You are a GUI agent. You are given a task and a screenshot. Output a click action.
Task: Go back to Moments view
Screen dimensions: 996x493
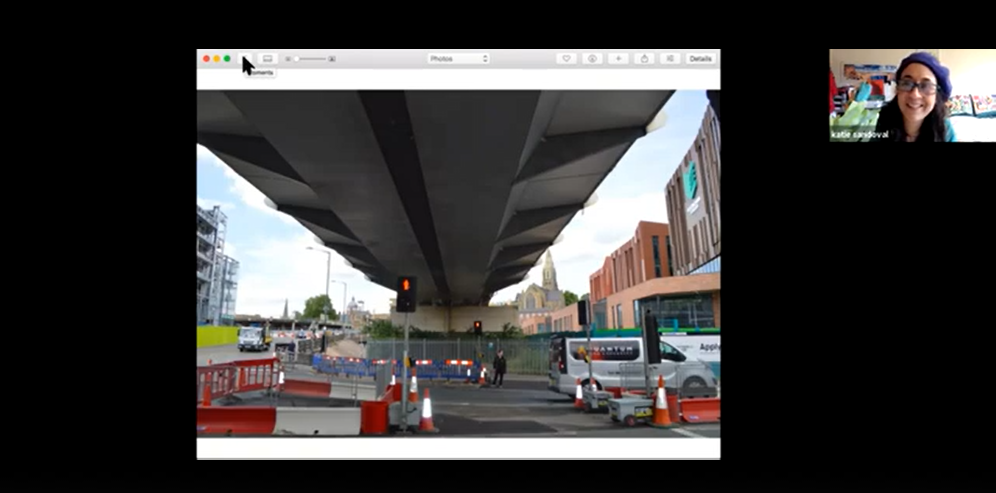[246, 59]
